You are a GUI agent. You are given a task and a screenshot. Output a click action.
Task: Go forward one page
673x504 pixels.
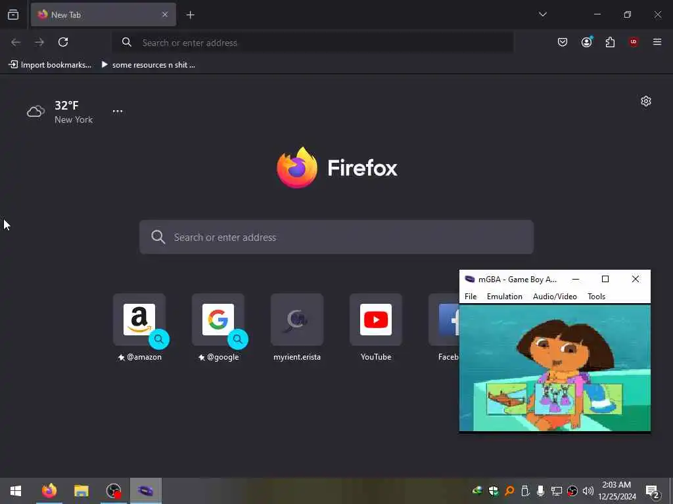[x=39, y=42]
